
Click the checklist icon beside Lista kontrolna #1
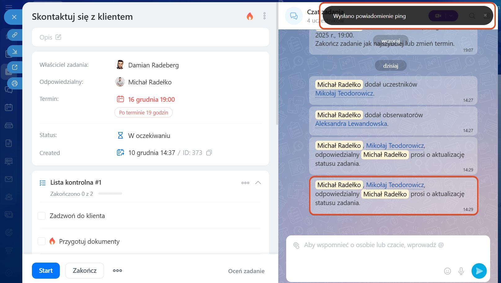(42, 183)
